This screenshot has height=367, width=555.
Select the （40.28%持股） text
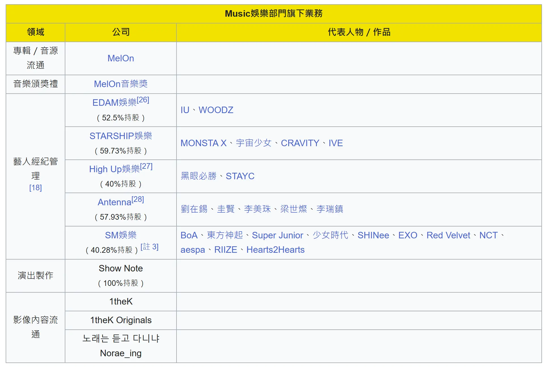click(x=112, y=250)
